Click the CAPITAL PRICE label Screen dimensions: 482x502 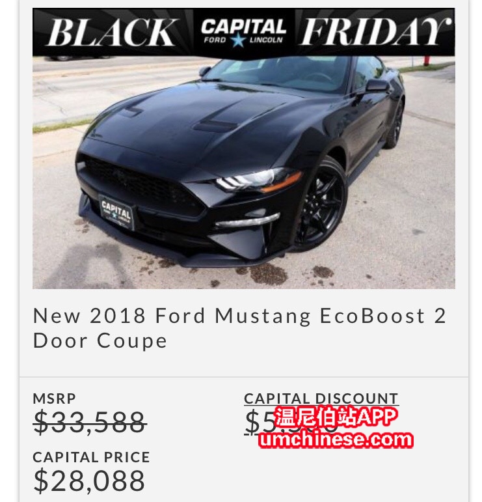coord(91,457)
